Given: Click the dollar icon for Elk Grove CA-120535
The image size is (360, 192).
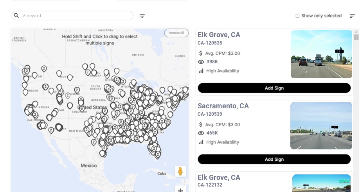Looking at the screenshot, I should [201, 53].
